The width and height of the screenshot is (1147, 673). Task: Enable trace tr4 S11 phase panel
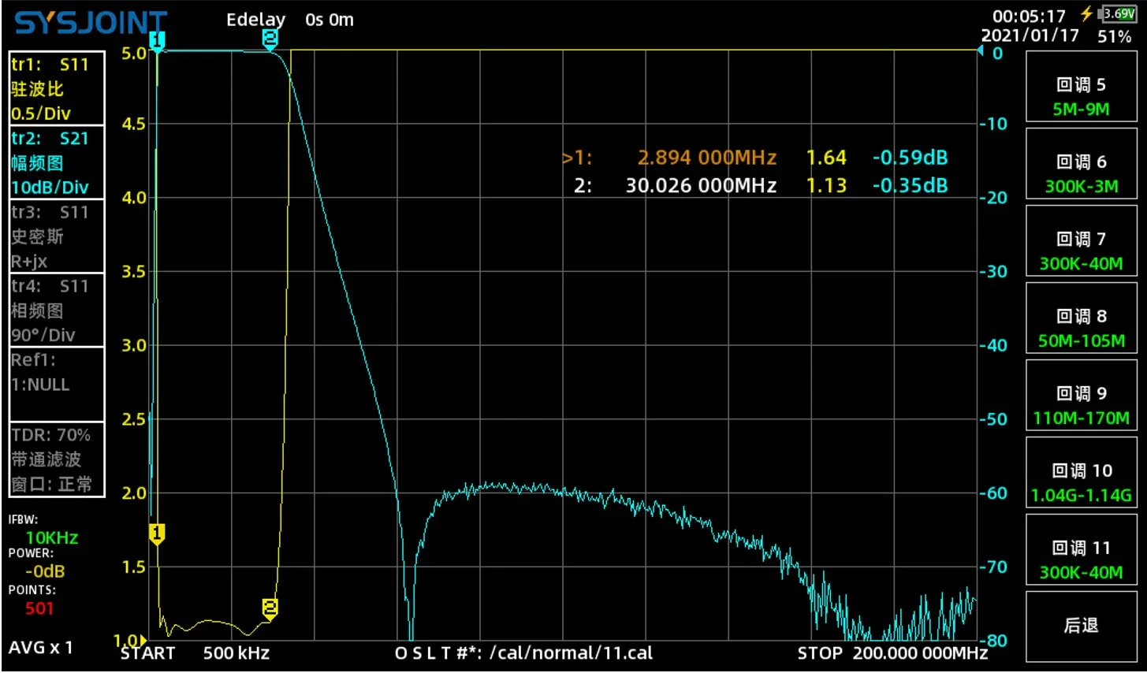click(57, 310)
